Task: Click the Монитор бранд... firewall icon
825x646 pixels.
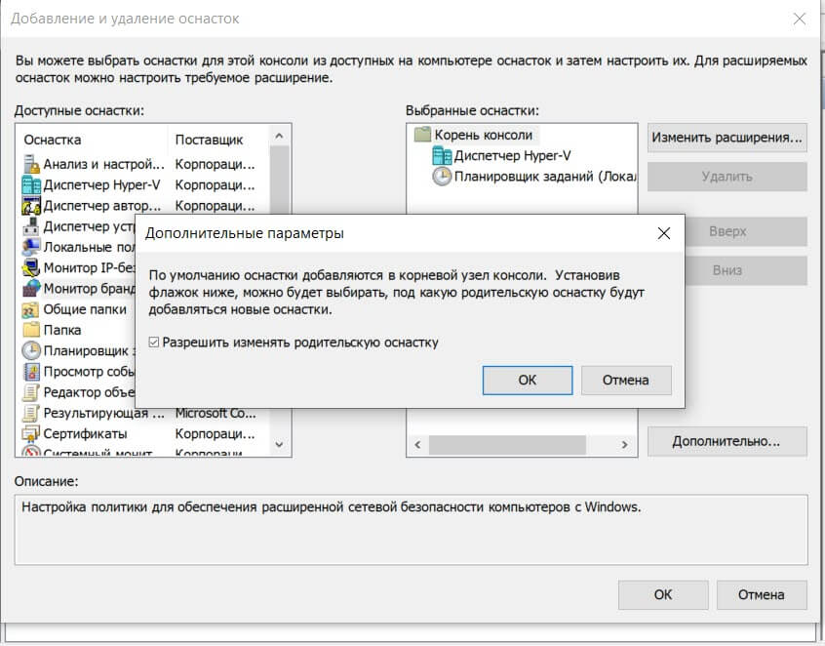Action: [x=31, y=289]
